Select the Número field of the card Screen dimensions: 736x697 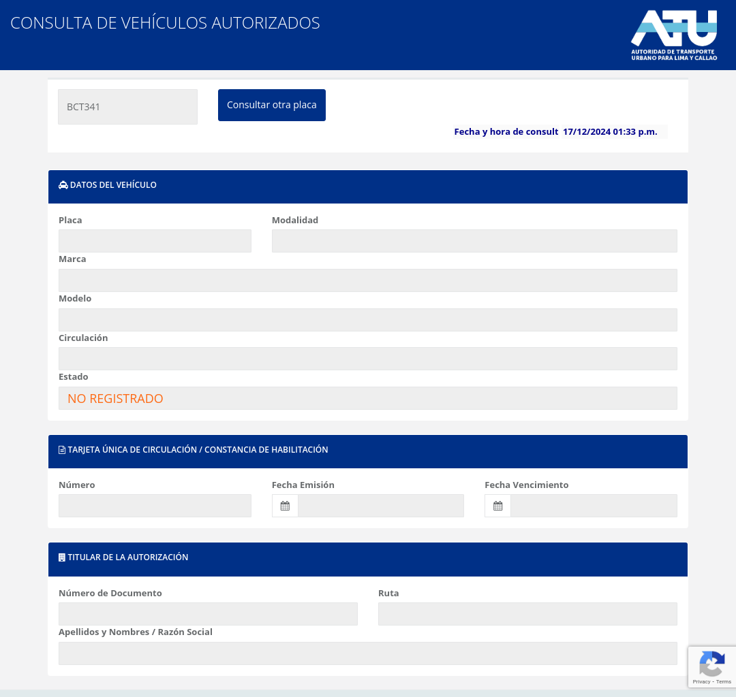pyautogui.click(x=155, y=506)
